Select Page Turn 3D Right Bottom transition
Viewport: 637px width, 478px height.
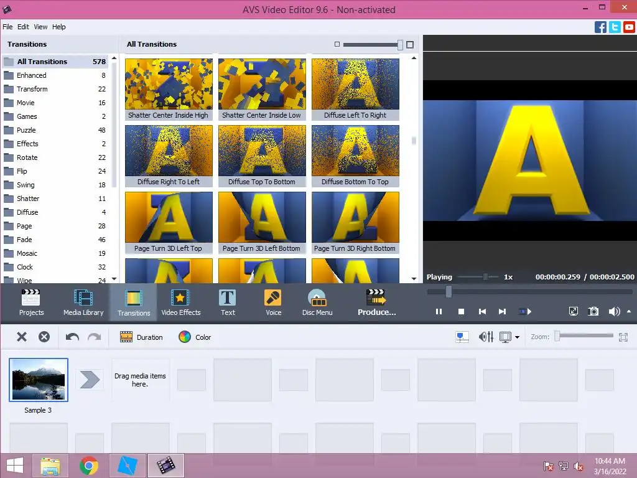pyautogui.click(x=355, y=223)
